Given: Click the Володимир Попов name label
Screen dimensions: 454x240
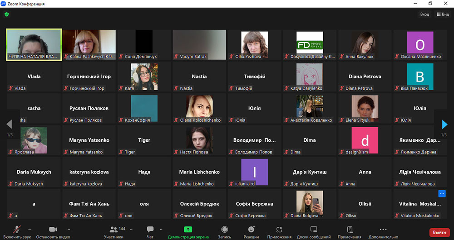Looking at the screenshot, I should click(253, 152).
